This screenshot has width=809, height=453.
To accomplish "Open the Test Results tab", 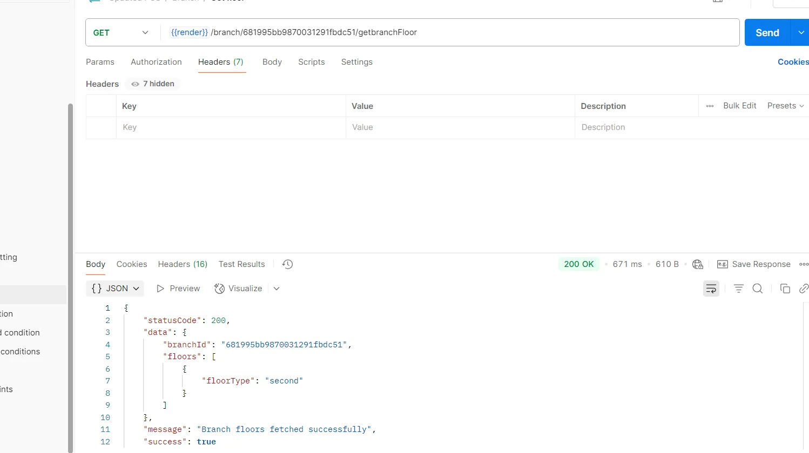I will pyautogui.click(x=241, y=264).
